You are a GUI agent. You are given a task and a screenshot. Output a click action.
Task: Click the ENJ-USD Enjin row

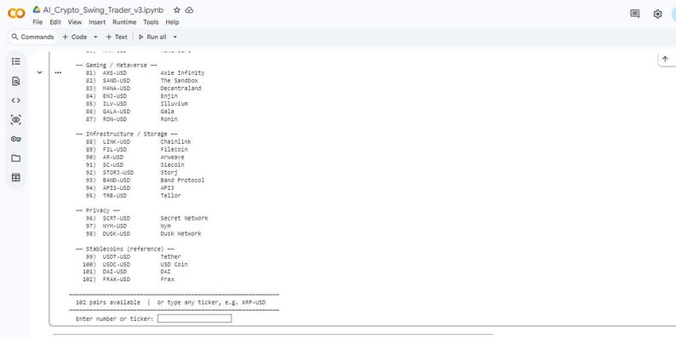(x=131, y=96)
